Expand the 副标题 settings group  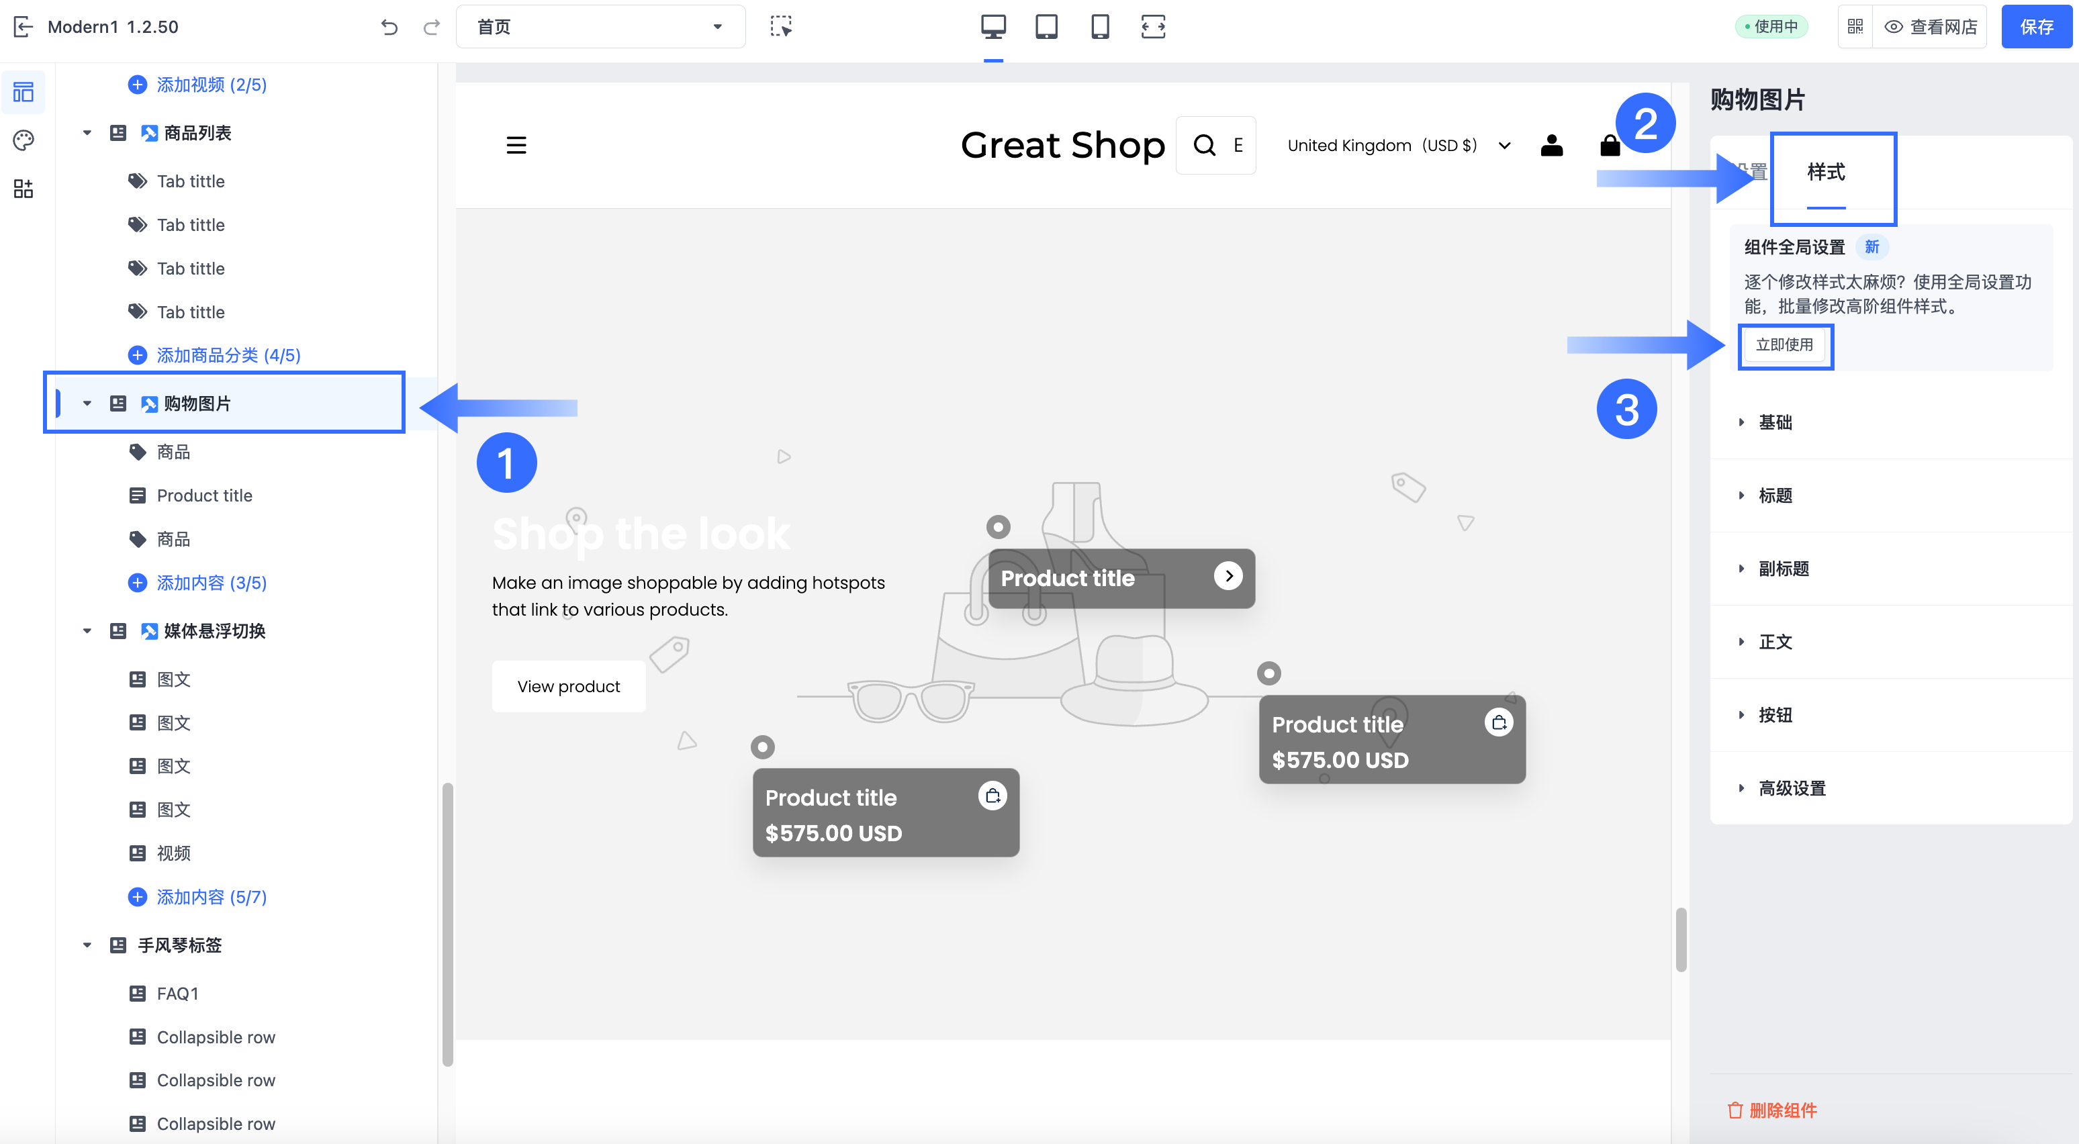tap(1890, 569)
